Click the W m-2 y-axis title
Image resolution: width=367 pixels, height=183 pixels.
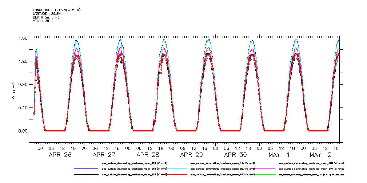(14, 90)
